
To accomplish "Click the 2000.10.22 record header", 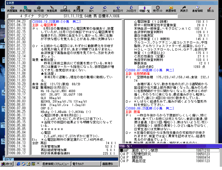I will (x=56, y=22).
